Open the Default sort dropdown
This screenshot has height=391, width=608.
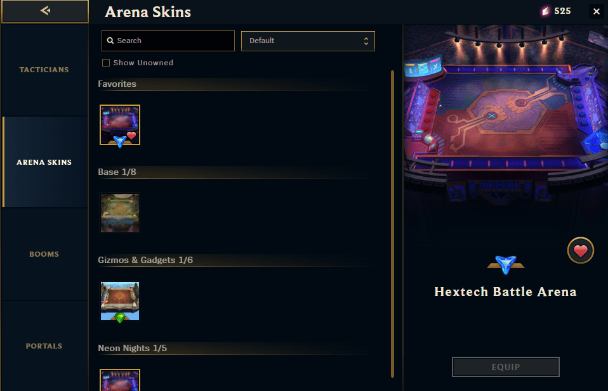coord(308,41)
